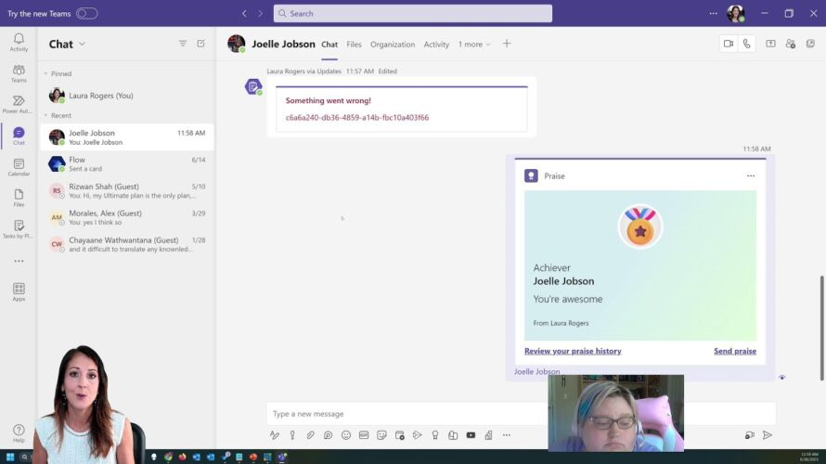This screenshot has width=826, height=464.
Task: Open the Rizwan Shah (Guest) chat
Action: coord(127,190)
